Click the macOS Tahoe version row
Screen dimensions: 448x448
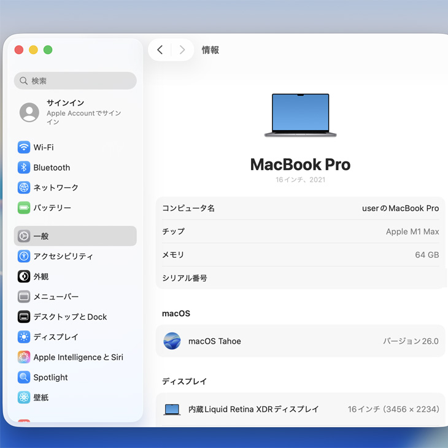point(301,341)
